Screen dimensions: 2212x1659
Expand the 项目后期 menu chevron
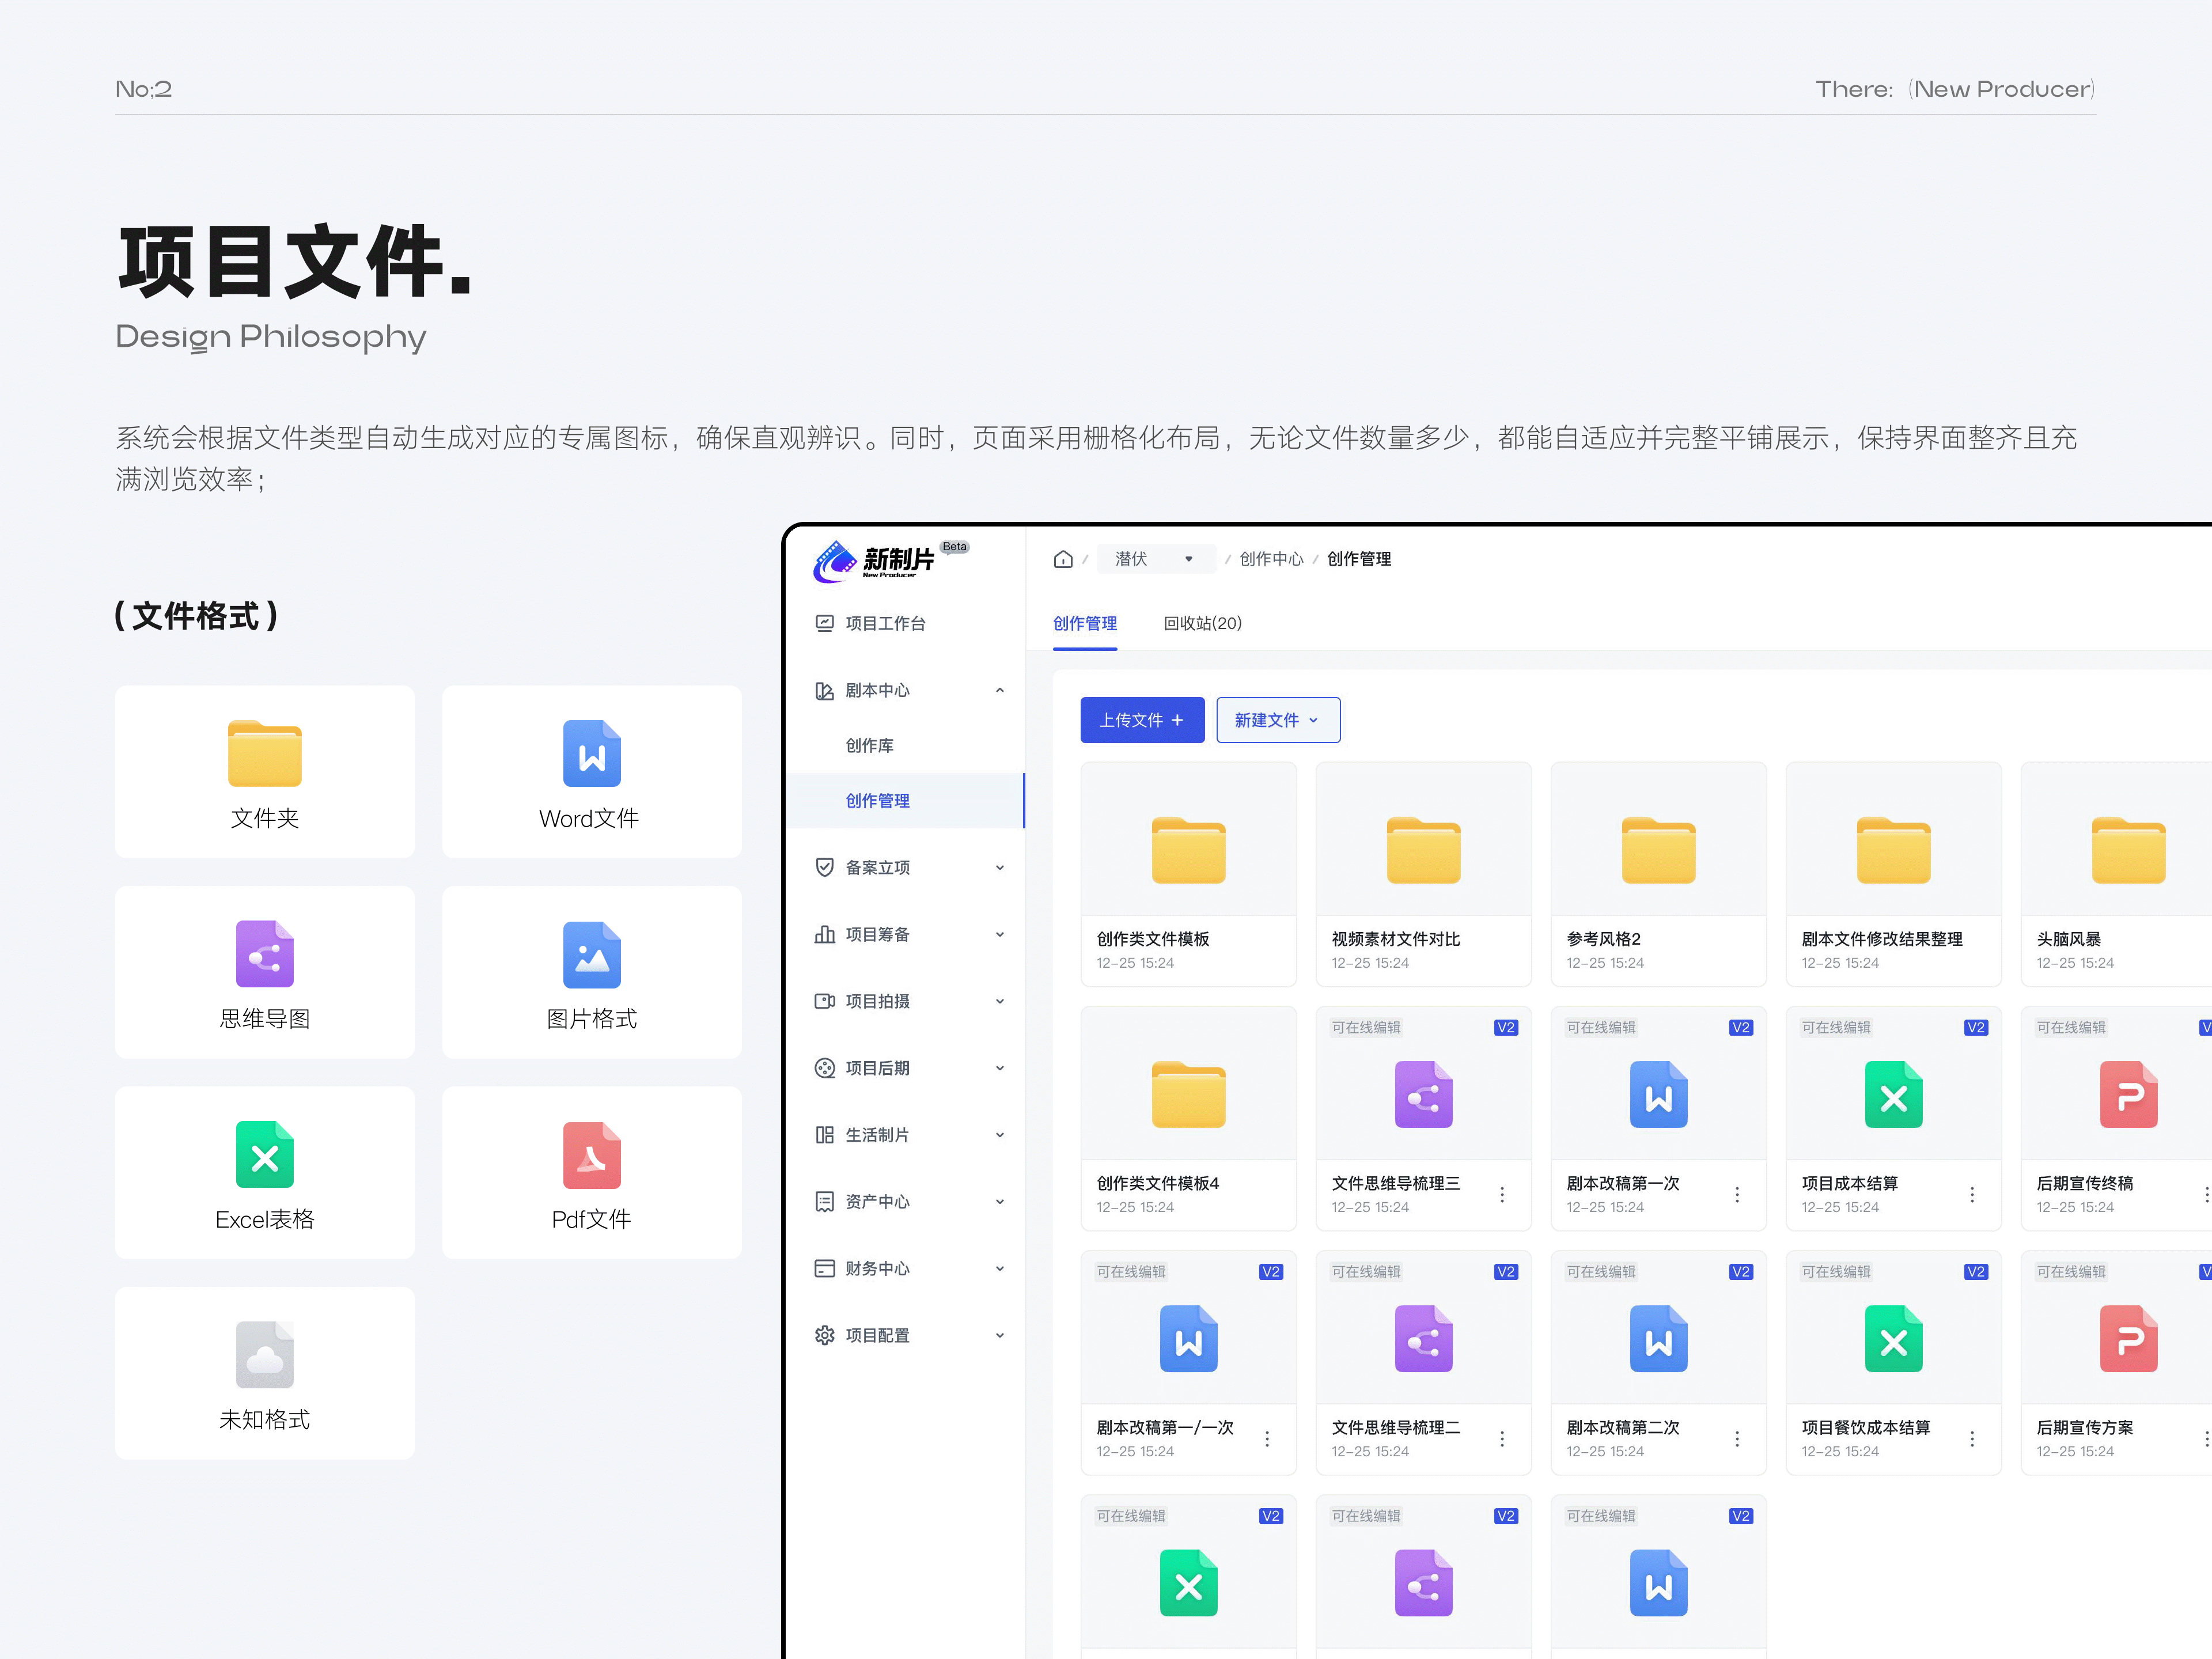click(x=999, y=1068)
